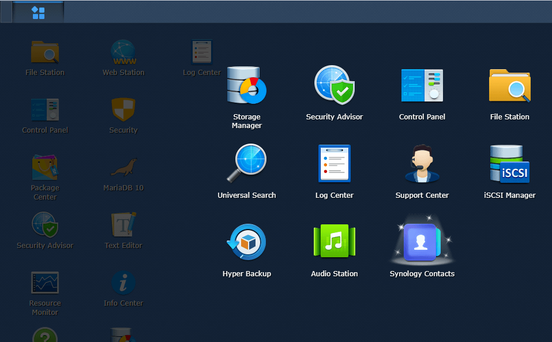Click the dimmed desktop Security Advisor shortcut
Image resolution: width=552 pixels, height=342 pixels.
45,225
